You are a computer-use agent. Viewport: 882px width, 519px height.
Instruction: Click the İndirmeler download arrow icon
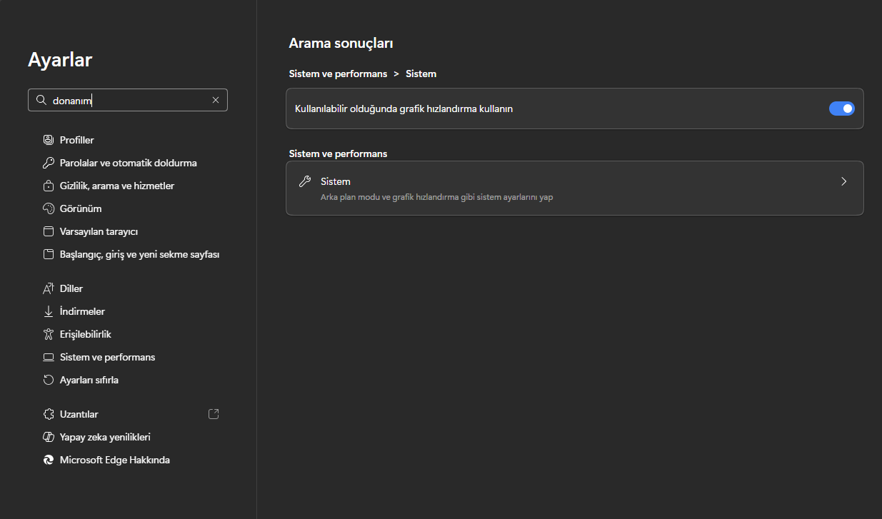point(49,311)
